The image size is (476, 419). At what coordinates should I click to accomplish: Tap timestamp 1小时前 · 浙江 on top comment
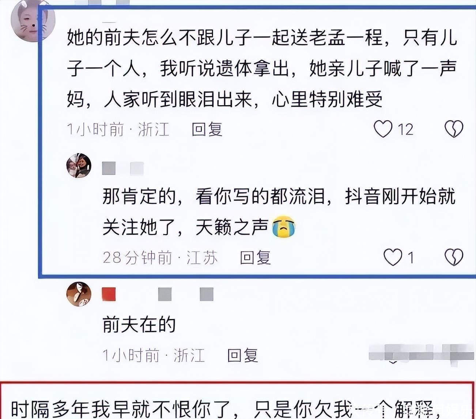(118, 130)
